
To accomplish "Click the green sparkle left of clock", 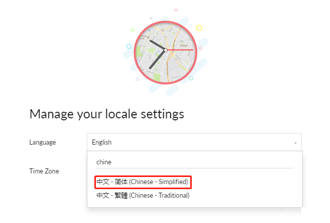I will (x=133, y=29).
